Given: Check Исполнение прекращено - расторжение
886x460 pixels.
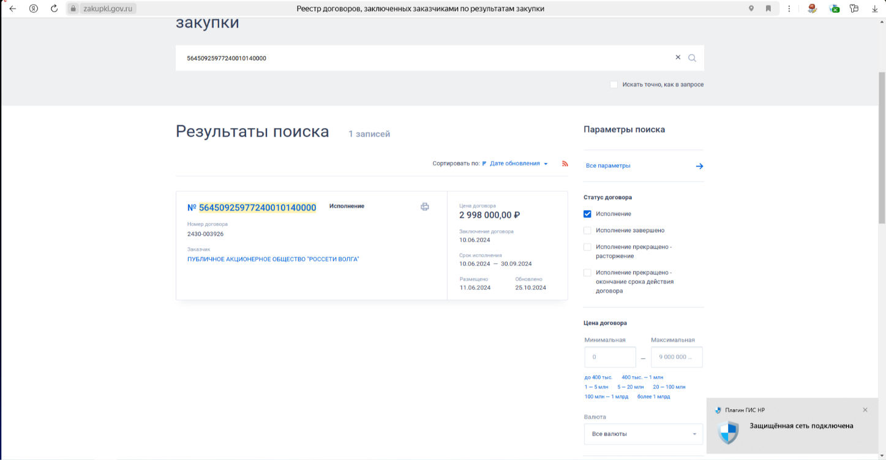Looking at the screenshot, I should pyautogui.click(x=587, y=247).
